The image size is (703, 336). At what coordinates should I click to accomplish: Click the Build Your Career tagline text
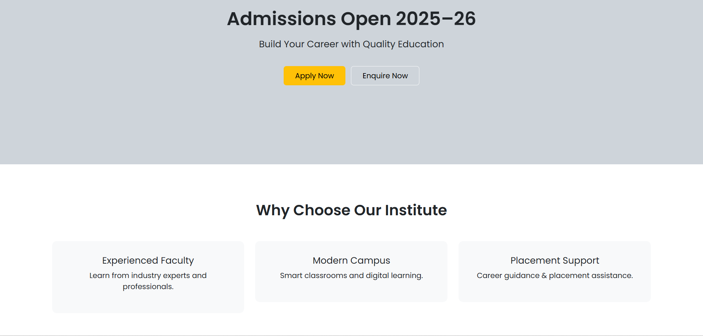pos(351,44)
